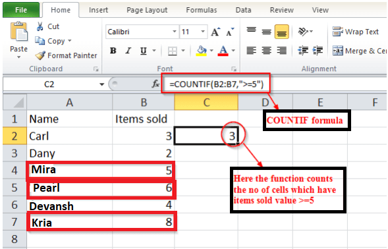Click Merge & Center button
388x249 pixels.
pos(360,51)
